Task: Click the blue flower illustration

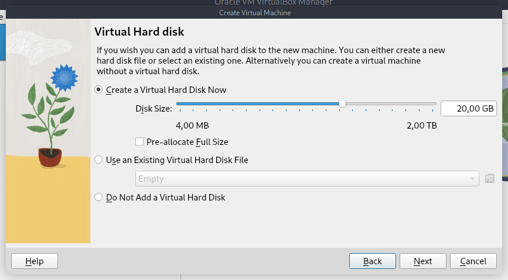Action: click(x=64, y=76)
